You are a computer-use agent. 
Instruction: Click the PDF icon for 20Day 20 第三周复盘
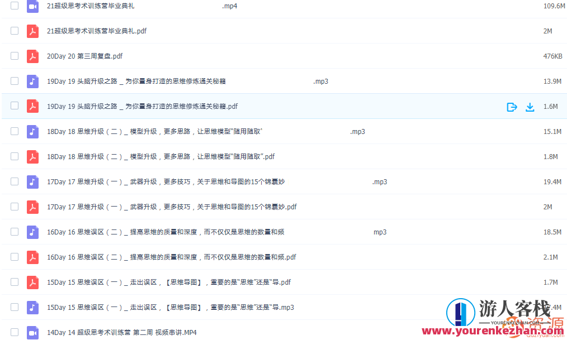(32, 56)
